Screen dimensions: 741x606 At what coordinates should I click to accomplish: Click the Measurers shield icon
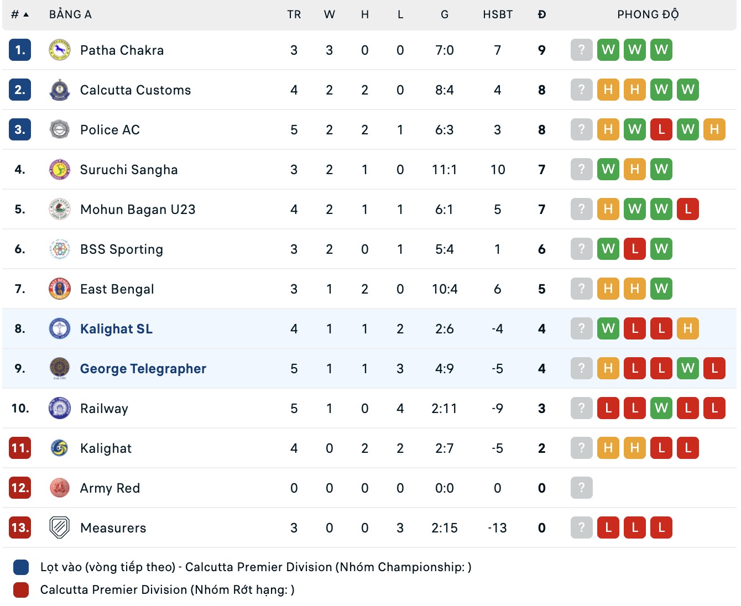[59, 528]
